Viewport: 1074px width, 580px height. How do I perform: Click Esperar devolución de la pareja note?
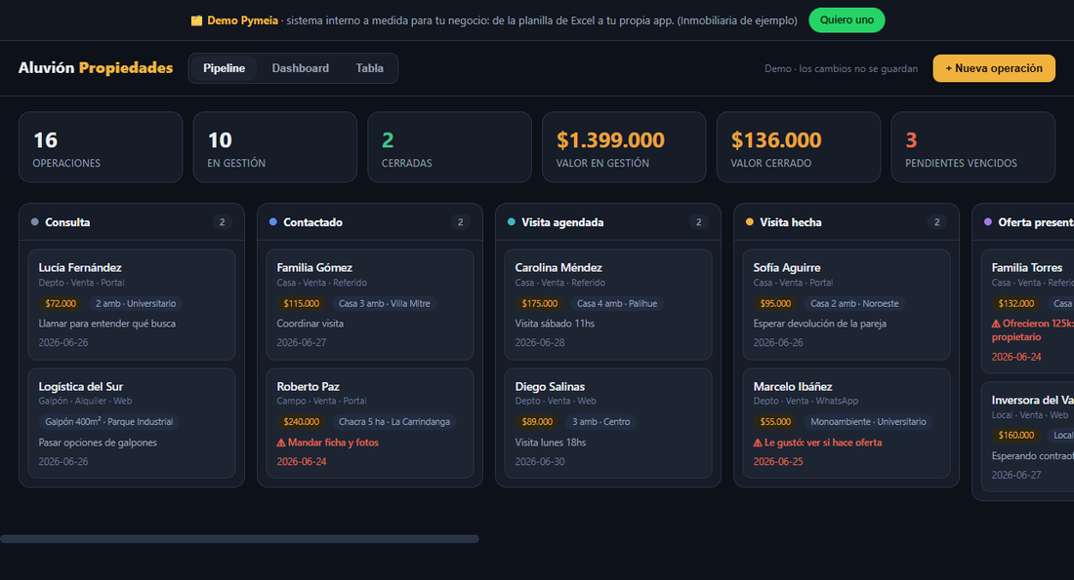(820, 324)
